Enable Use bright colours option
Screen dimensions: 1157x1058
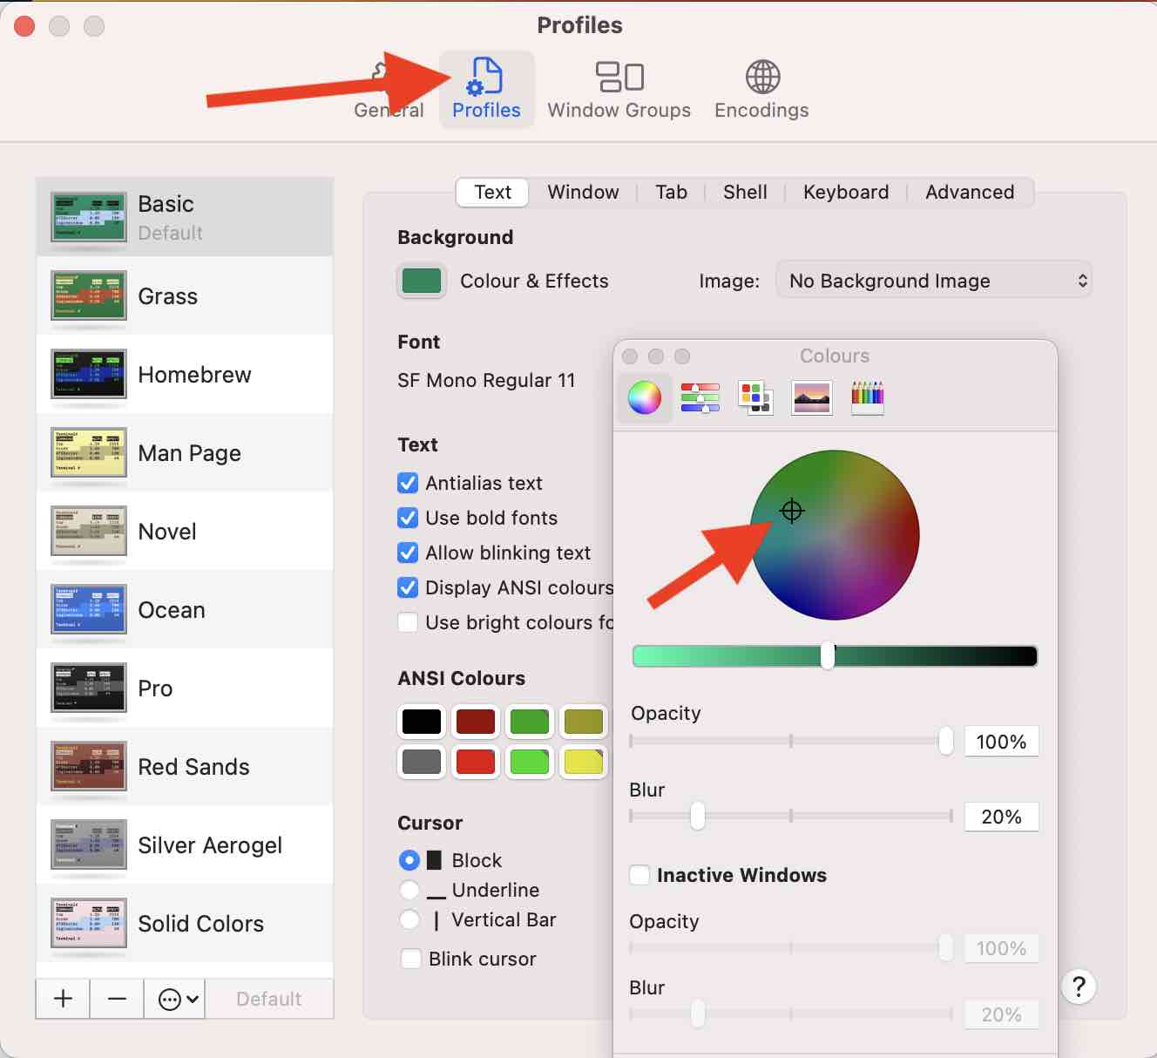coord(407,622)
